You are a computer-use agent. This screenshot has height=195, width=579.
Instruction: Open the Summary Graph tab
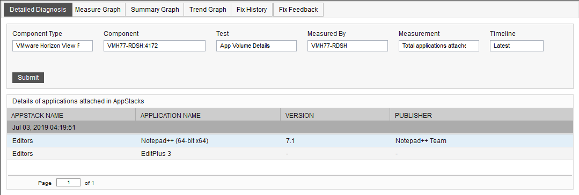click(x=155, y=10)
